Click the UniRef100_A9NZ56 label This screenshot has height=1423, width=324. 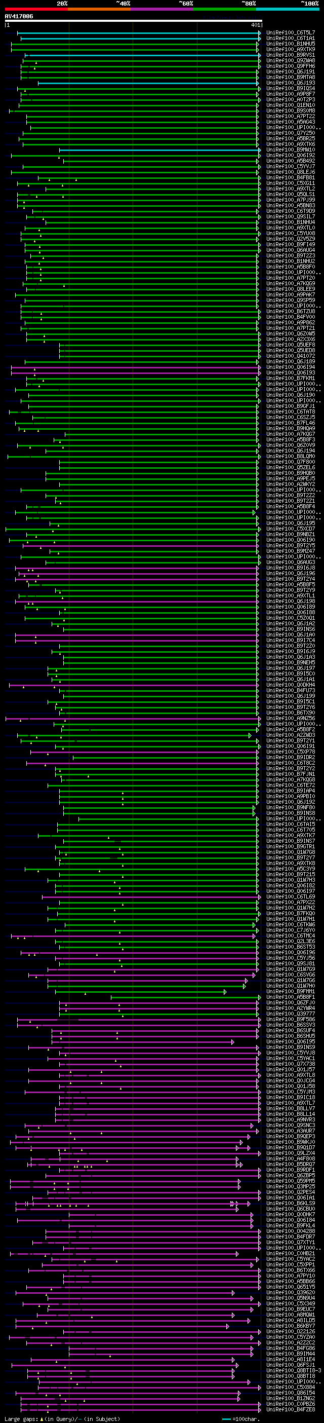(x=291, y=718)
